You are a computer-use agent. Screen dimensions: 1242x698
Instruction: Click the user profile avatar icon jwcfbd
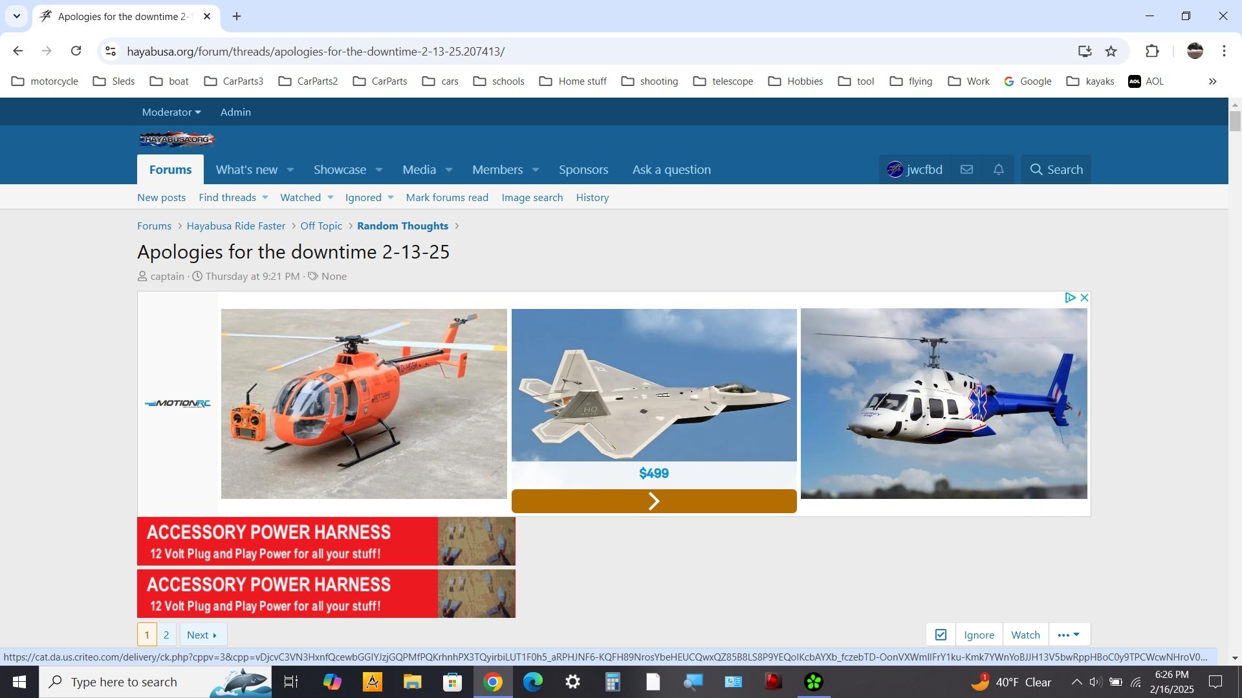click(x=893, y=169)
